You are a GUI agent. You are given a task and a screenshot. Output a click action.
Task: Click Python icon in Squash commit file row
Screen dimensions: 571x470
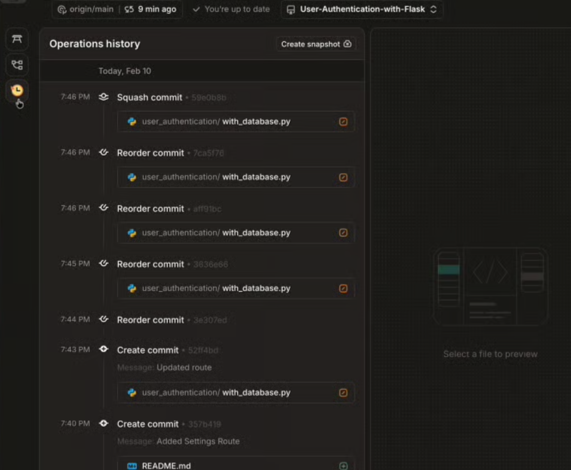(x=132, y=121)
